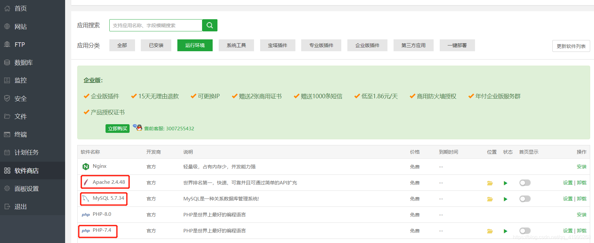Screen dimensions: 594x243
Task: Click the Apache feather icon
Action: 86,182
